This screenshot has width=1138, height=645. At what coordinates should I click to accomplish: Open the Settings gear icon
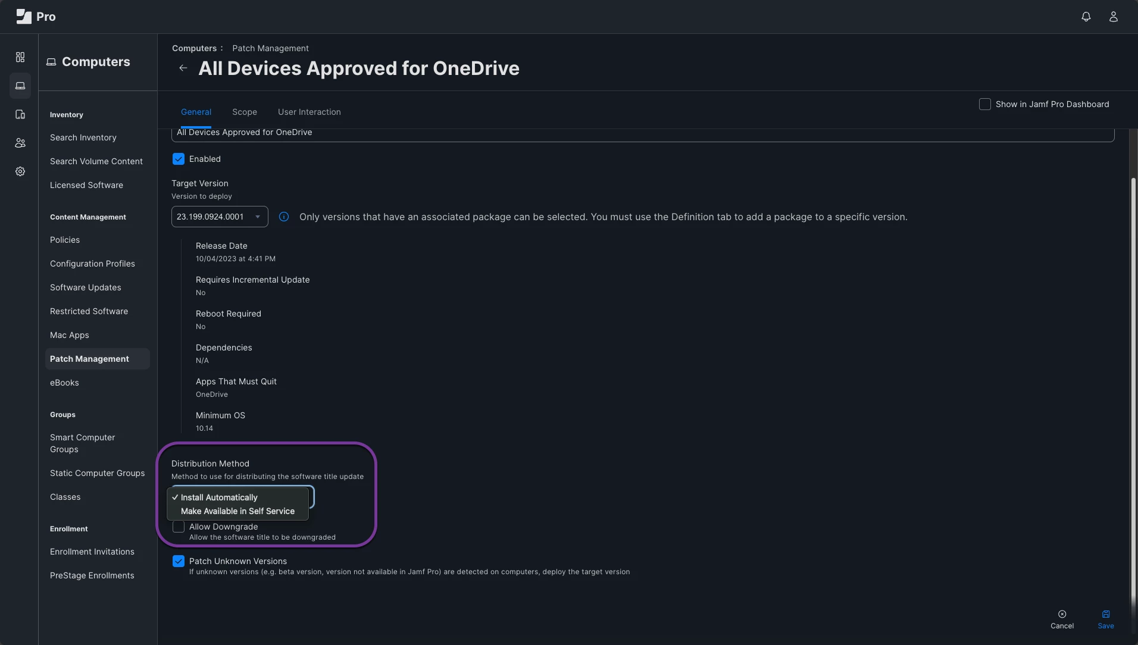tap(20, 171)
